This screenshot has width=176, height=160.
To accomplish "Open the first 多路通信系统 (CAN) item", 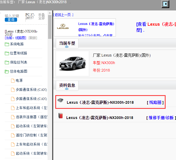I will 31,90.
